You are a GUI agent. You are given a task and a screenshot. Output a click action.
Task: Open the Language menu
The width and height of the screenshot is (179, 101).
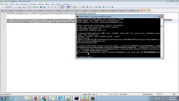coord(33,4)
